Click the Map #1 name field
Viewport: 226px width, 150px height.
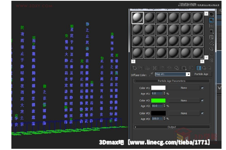tap(170, 74)
